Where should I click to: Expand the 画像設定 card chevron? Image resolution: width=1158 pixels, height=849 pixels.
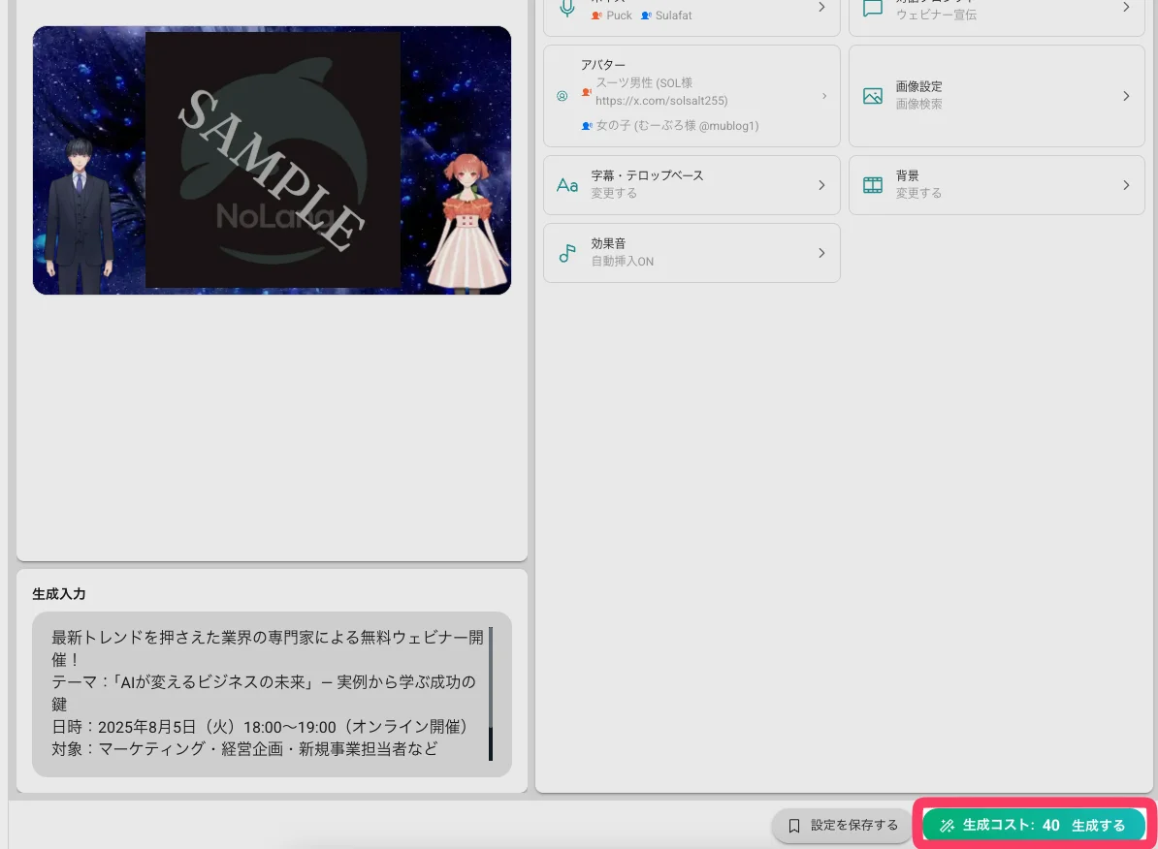click(x=1125, y=96)
